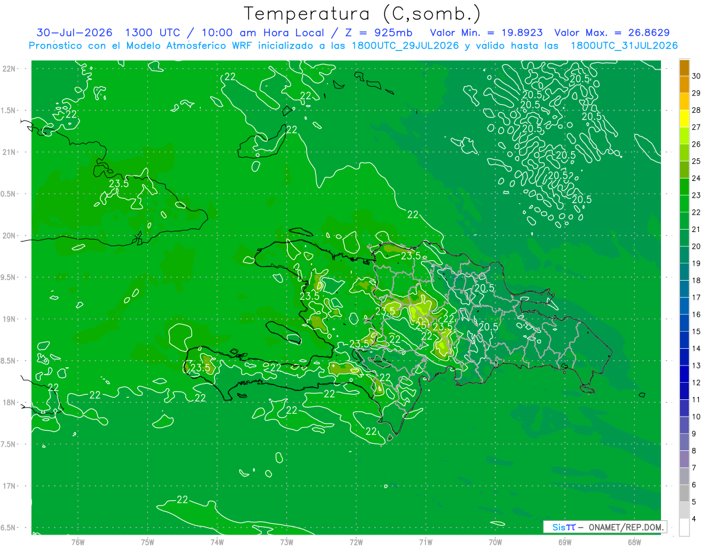Pick the yellow swatch between 27 and 28
Viewport: 712px width, 550px height.
click(x=684, y=119)
